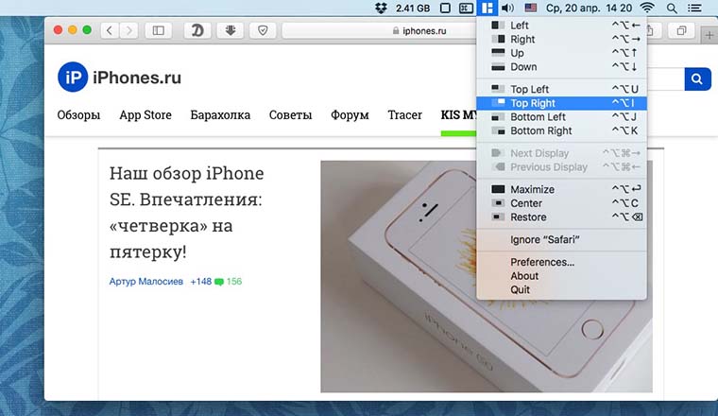This screenshot has width=718, height=416.
Task: Open Preferences... from the menu
Action: click(561, 262)
